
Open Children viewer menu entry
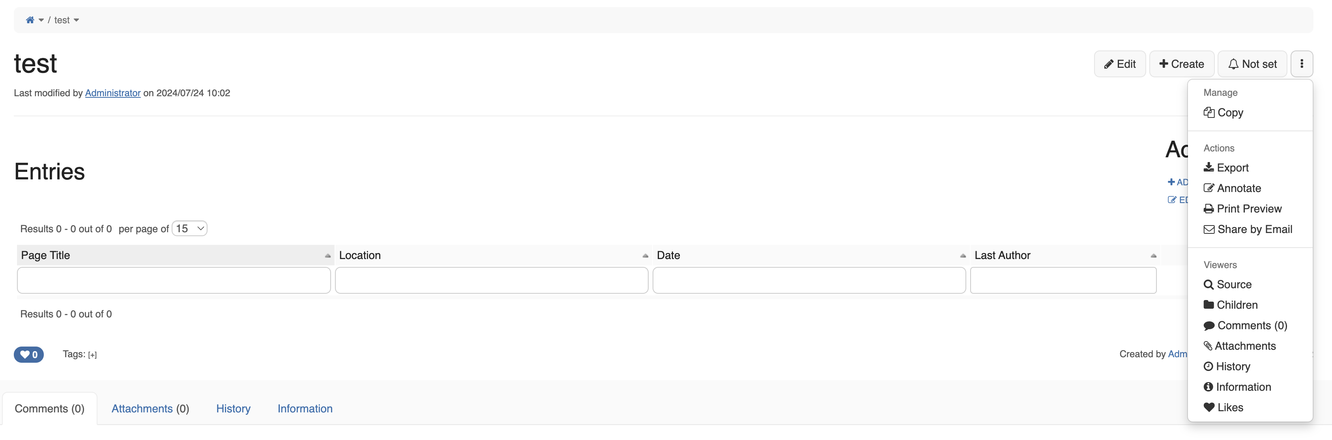click(x=1231, y=305)
